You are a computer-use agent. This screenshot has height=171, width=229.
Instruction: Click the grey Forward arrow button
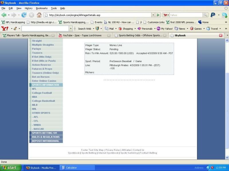[14, 15]
